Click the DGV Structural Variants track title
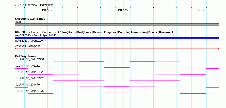The width and height of the screenshot is (226, 108). (94, 32)
